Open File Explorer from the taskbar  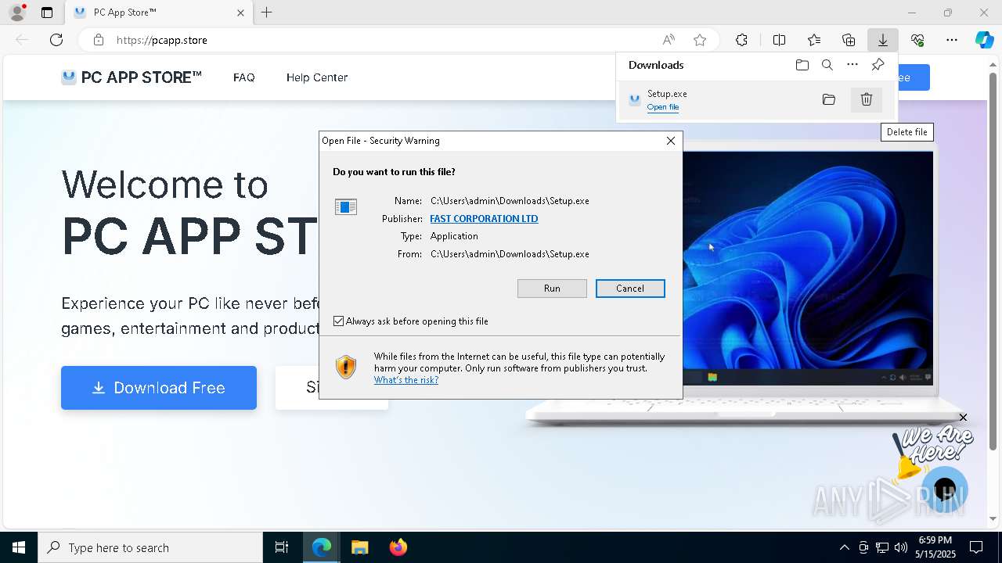point(359,547)
